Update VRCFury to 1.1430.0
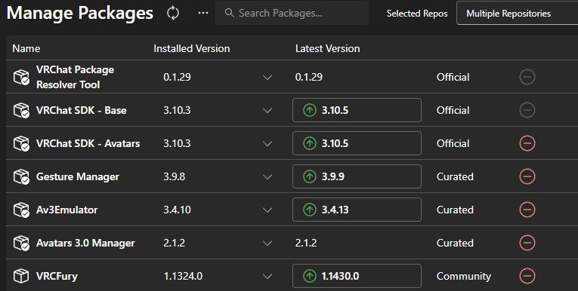578x291 pixels. point(357,276)
